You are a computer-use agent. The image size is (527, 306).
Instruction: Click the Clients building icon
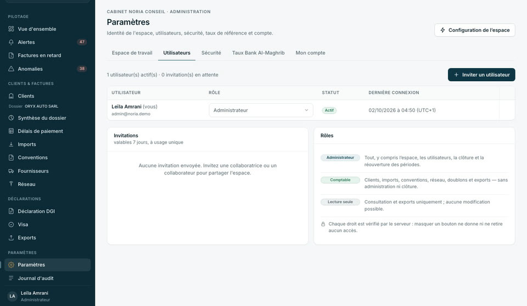pos(11,96)
